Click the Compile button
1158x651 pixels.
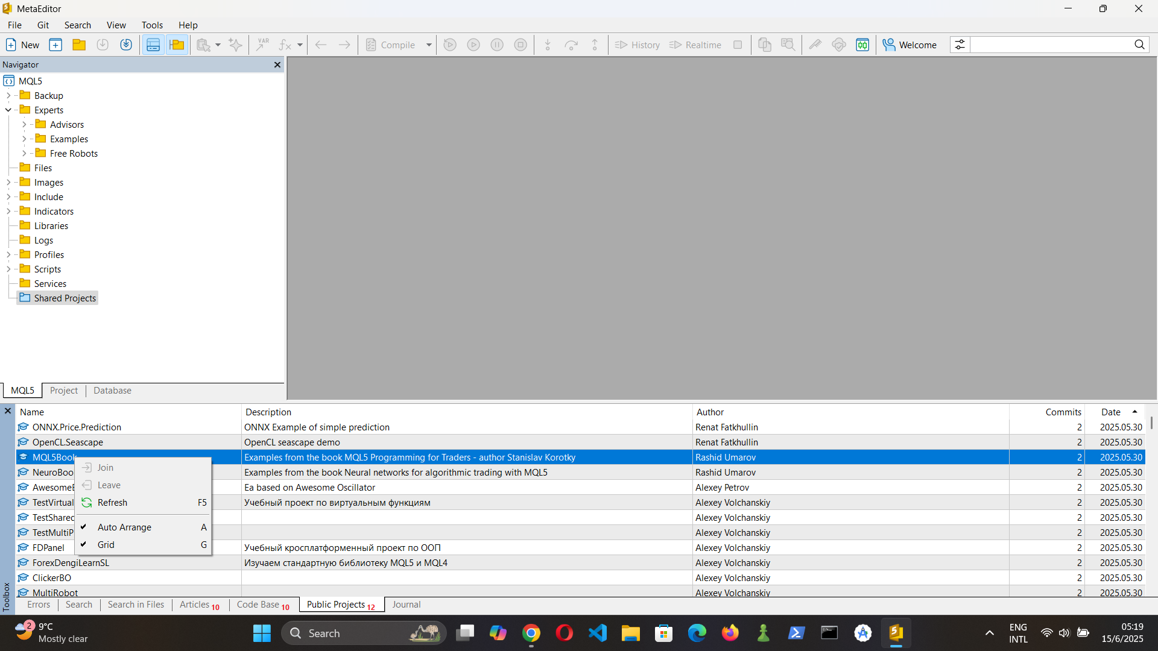(391, 45)
